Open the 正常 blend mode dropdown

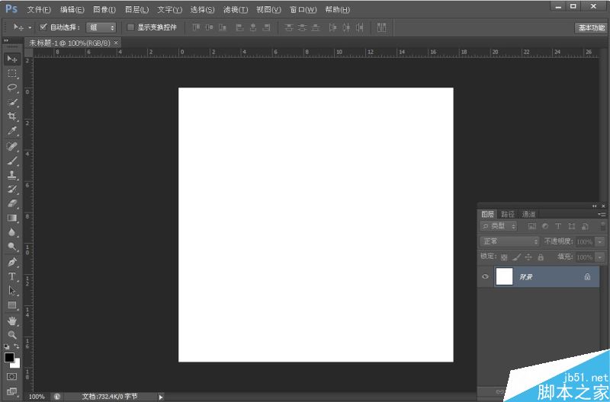(x=509, y=241)
